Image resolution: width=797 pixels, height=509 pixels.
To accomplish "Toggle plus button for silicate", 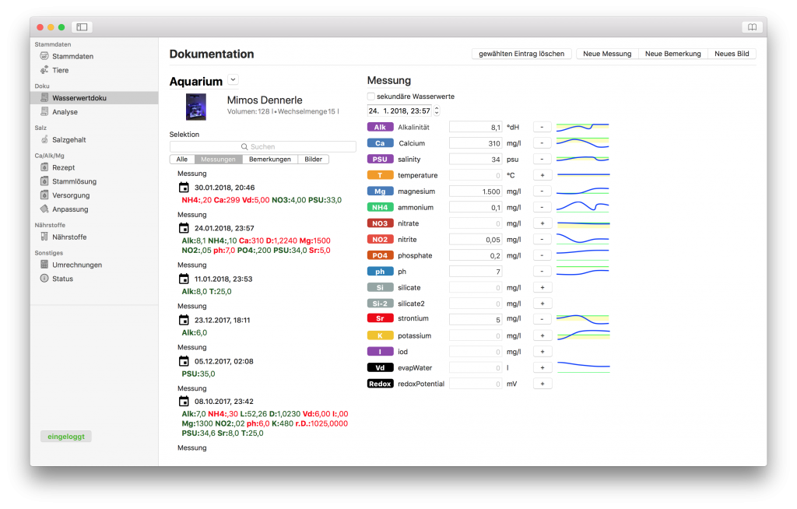I will (542, 288).
